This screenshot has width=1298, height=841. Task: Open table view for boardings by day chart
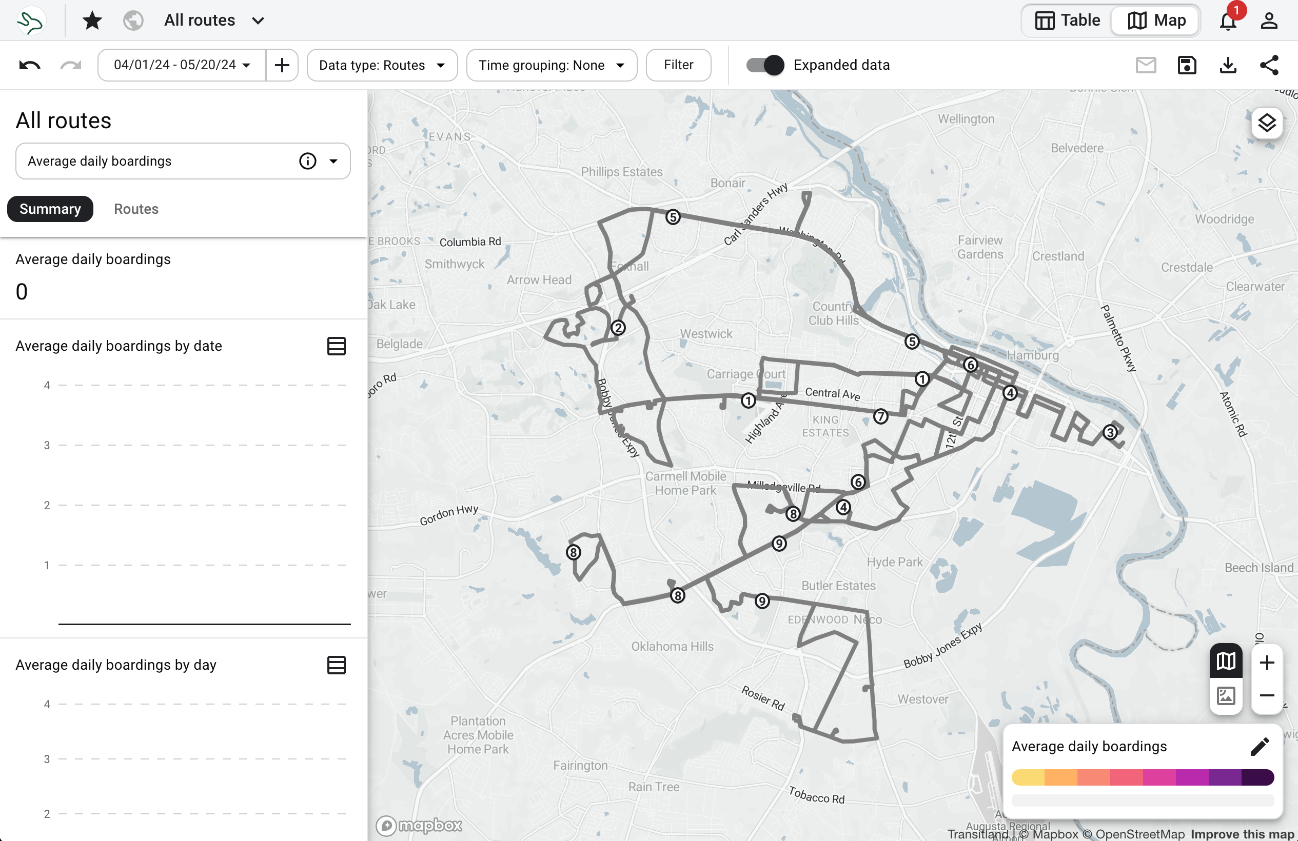point(336,665)
